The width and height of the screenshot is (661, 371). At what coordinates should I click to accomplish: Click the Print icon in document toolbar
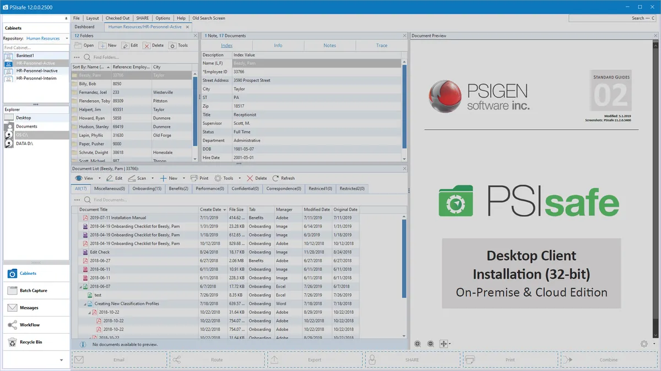tap(194, 178)
